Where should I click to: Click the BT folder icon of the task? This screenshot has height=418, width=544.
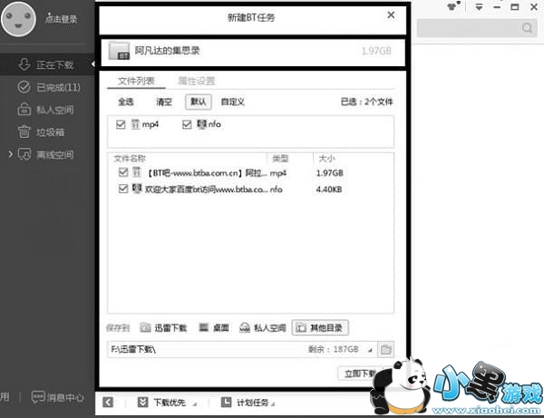tap(119, 51)
